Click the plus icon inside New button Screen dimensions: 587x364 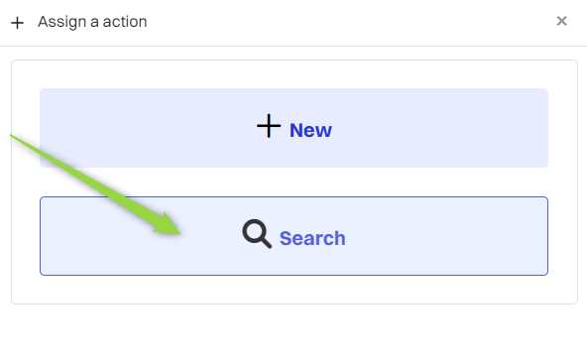pos(269,126)
